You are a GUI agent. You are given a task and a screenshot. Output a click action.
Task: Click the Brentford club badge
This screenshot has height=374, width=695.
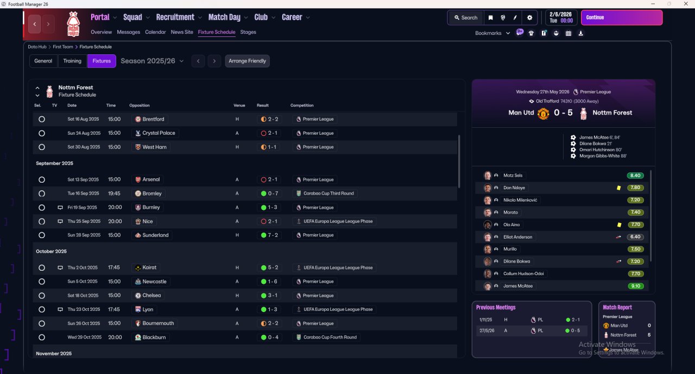(138, 119)
